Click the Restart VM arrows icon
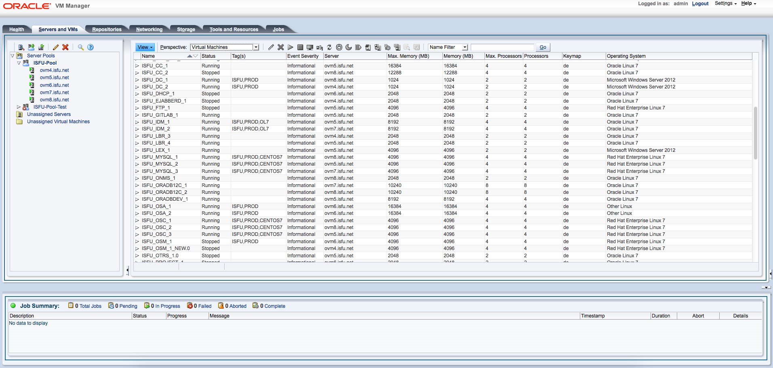This screenshot has height=368, width=773. point(329,47)
